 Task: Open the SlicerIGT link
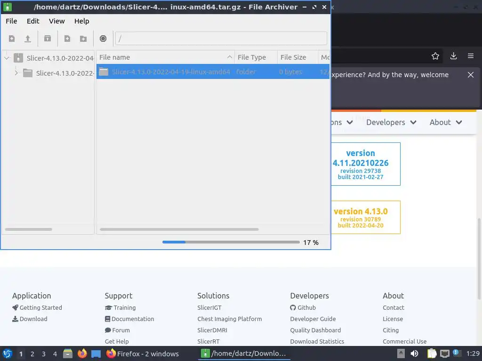click(x=209, y=307)
